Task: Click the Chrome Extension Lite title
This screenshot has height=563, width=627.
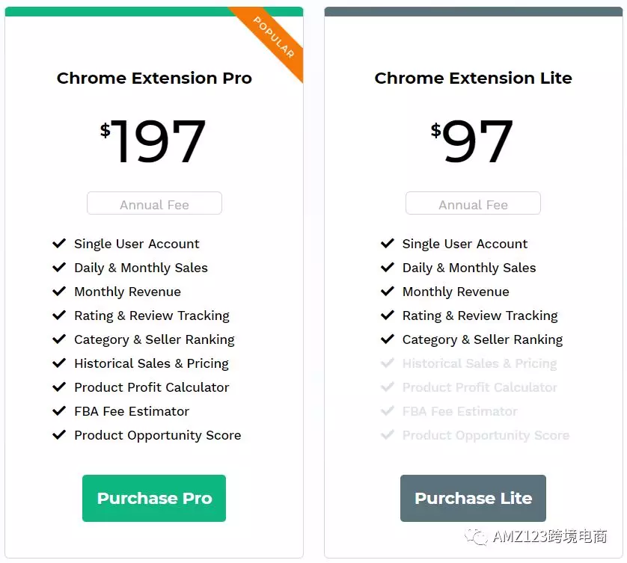Action: pyautogui.click(x=473, y=79)
